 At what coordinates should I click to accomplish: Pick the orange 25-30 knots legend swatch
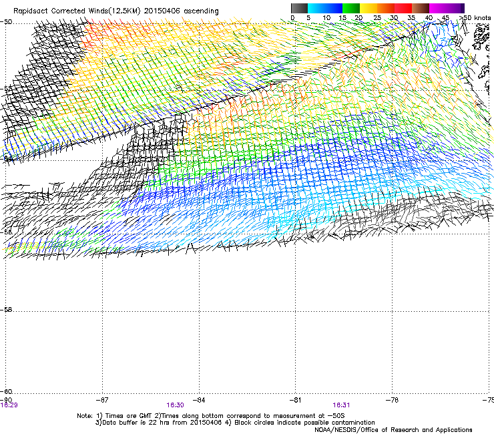point(386,8)
